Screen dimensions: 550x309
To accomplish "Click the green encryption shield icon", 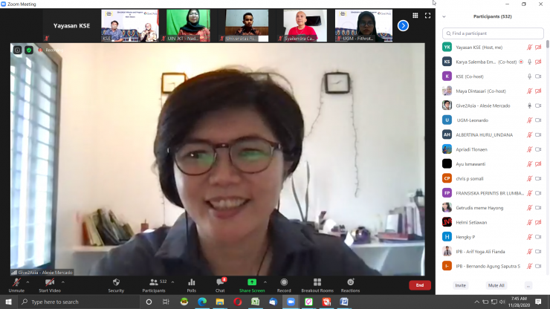I will coord(29,51).
